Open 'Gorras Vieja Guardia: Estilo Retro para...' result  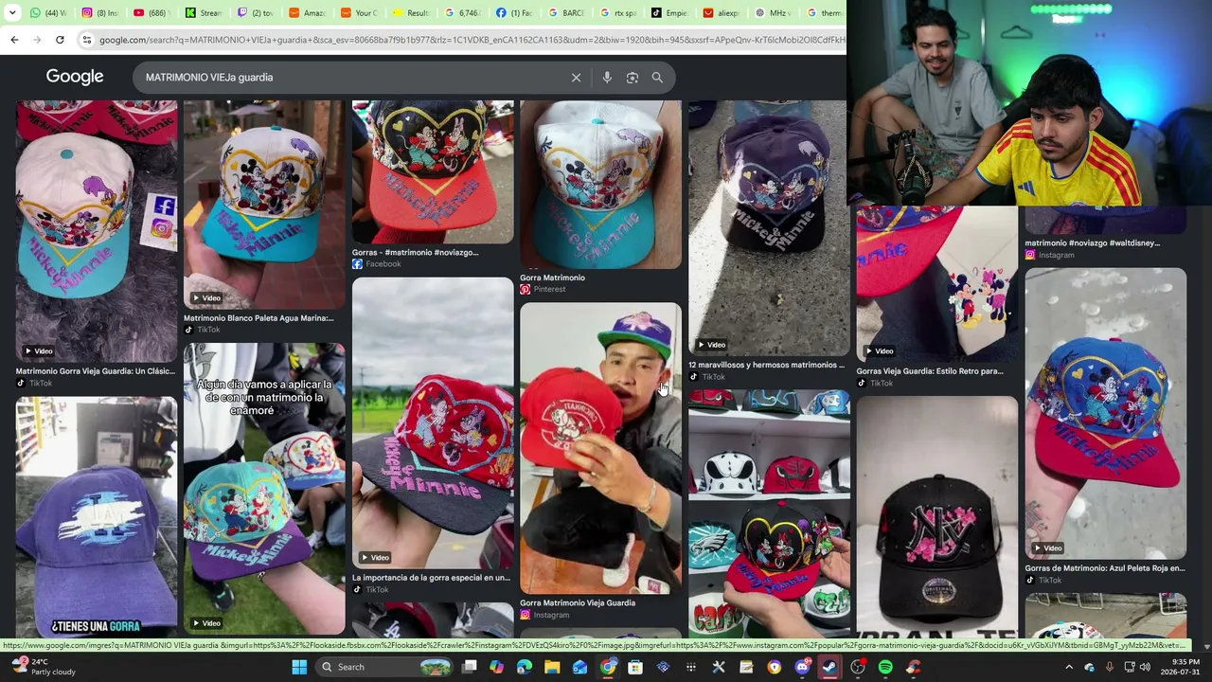pos(930,371)
